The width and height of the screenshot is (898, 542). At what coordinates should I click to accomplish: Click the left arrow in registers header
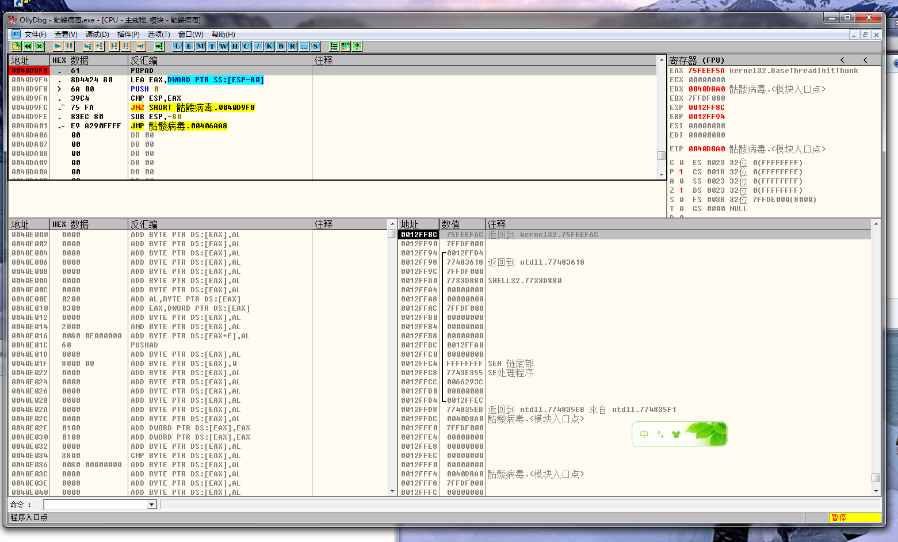842,60
